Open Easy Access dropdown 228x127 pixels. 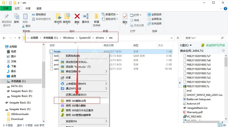click(x=110, y=19)
